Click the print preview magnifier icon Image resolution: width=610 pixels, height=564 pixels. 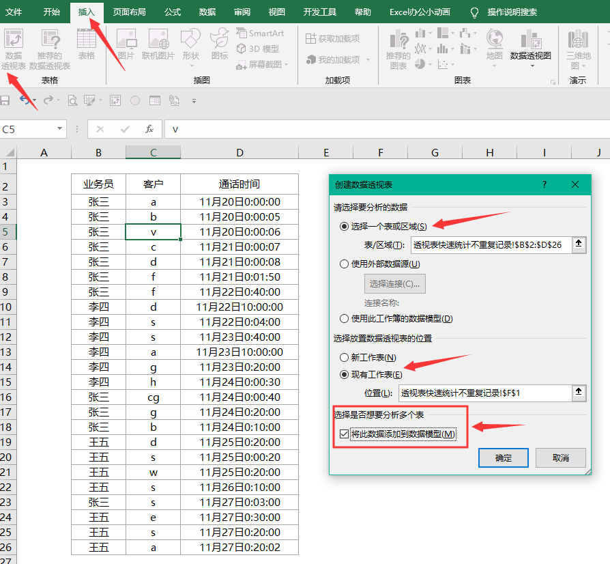click(x=72, y=101)
